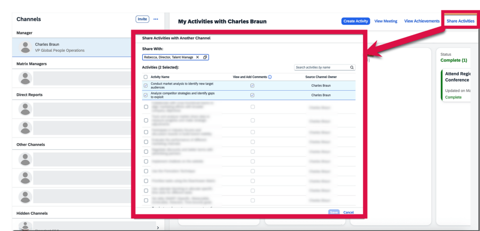Click the first Matrix Managers avatar
Image resolution: width=480 pixels, height=231 pixels.
[x=24, y=78]
